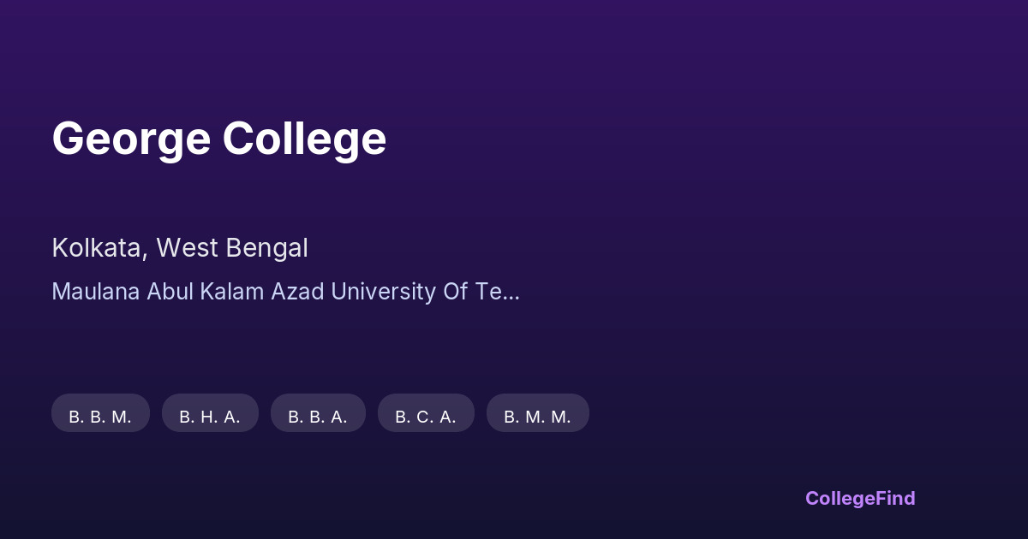
Task: Click "Maulana" in the university name
Action: coord(96,292)
